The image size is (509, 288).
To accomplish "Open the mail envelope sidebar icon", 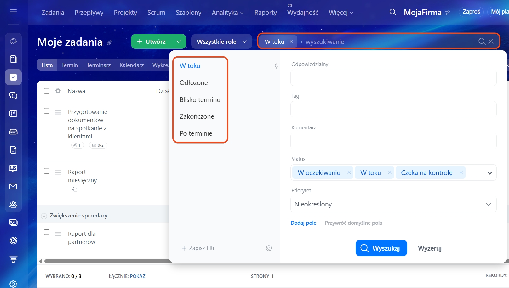I will click(x=13, y=186).
